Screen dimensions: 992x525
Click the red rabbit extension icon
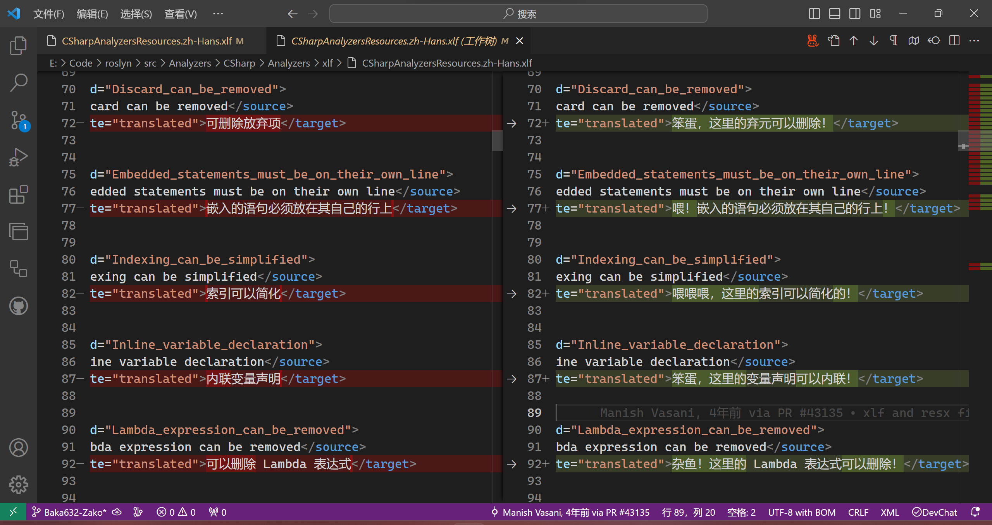pyautogui.click(x=813, y=41)
